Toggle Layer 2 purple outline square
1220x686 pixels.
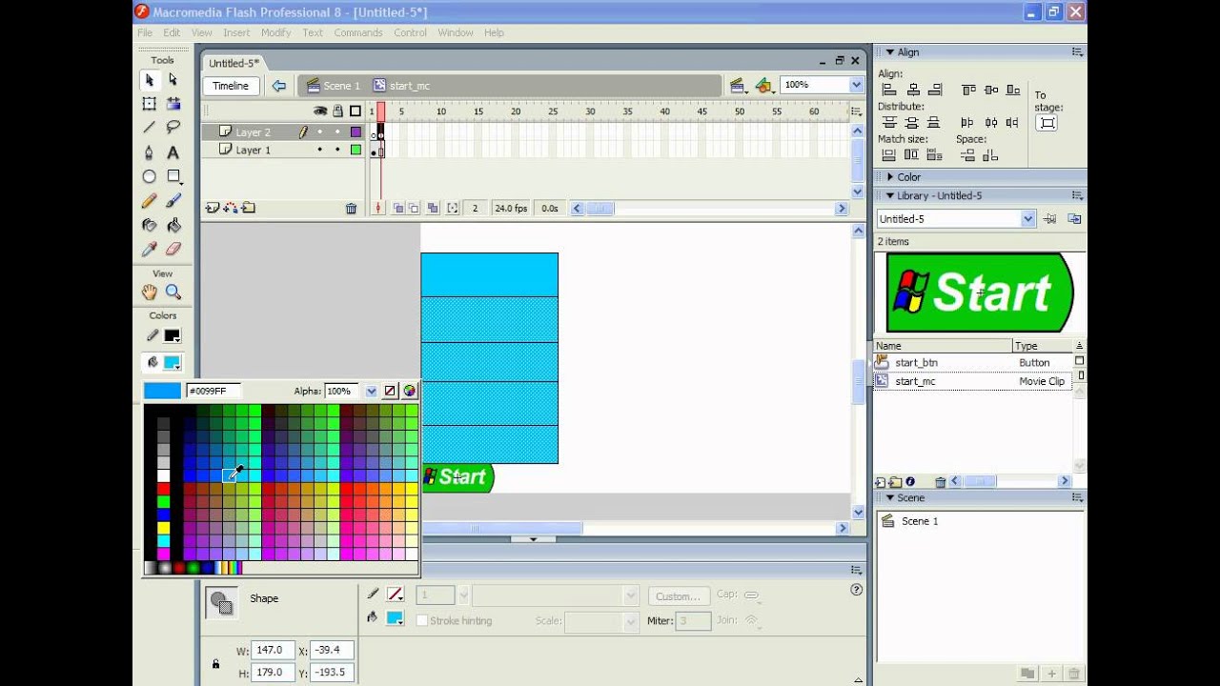tap(356, 132)
